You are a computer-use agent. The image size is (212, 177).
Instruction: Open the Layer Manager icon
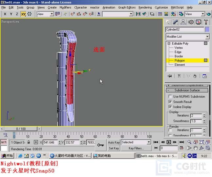tap(152, 14)
